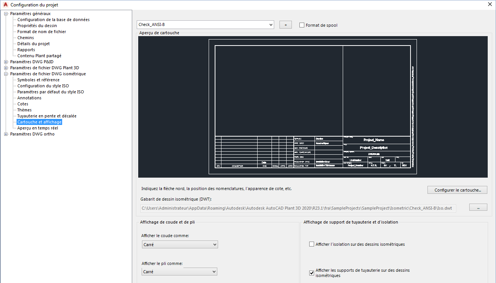Close the Configuration du projet dialog
This screenshot has width=496, height=283.
pos(490,5)
